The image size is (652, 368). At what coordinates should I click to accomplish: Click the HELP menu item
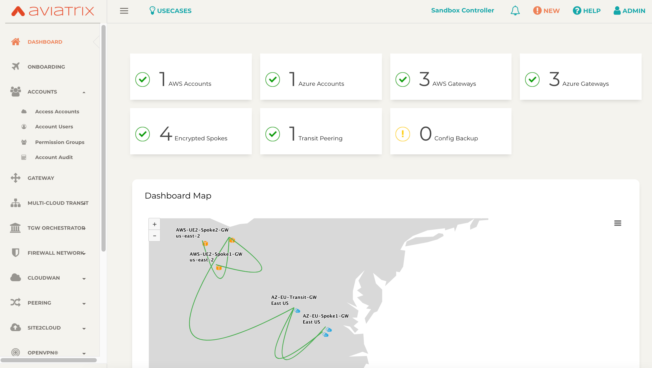tap(587, 10)
